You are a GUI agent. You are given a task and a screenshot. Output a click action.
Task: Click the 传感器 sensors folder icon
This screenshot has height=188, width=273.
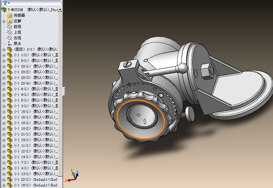(10, 15)
